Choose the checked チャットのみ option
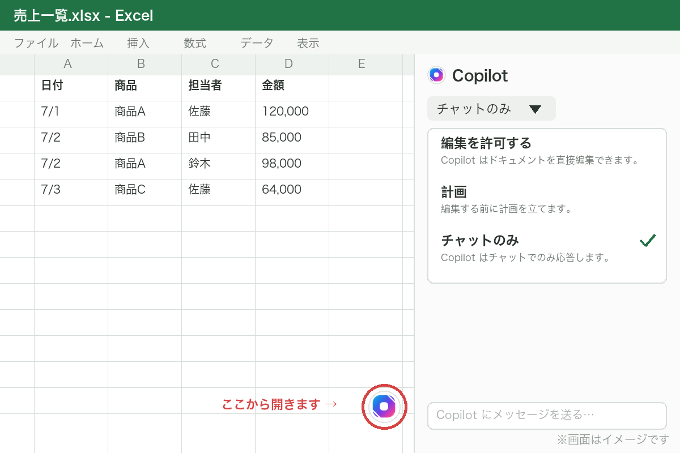 pos(547,249)
